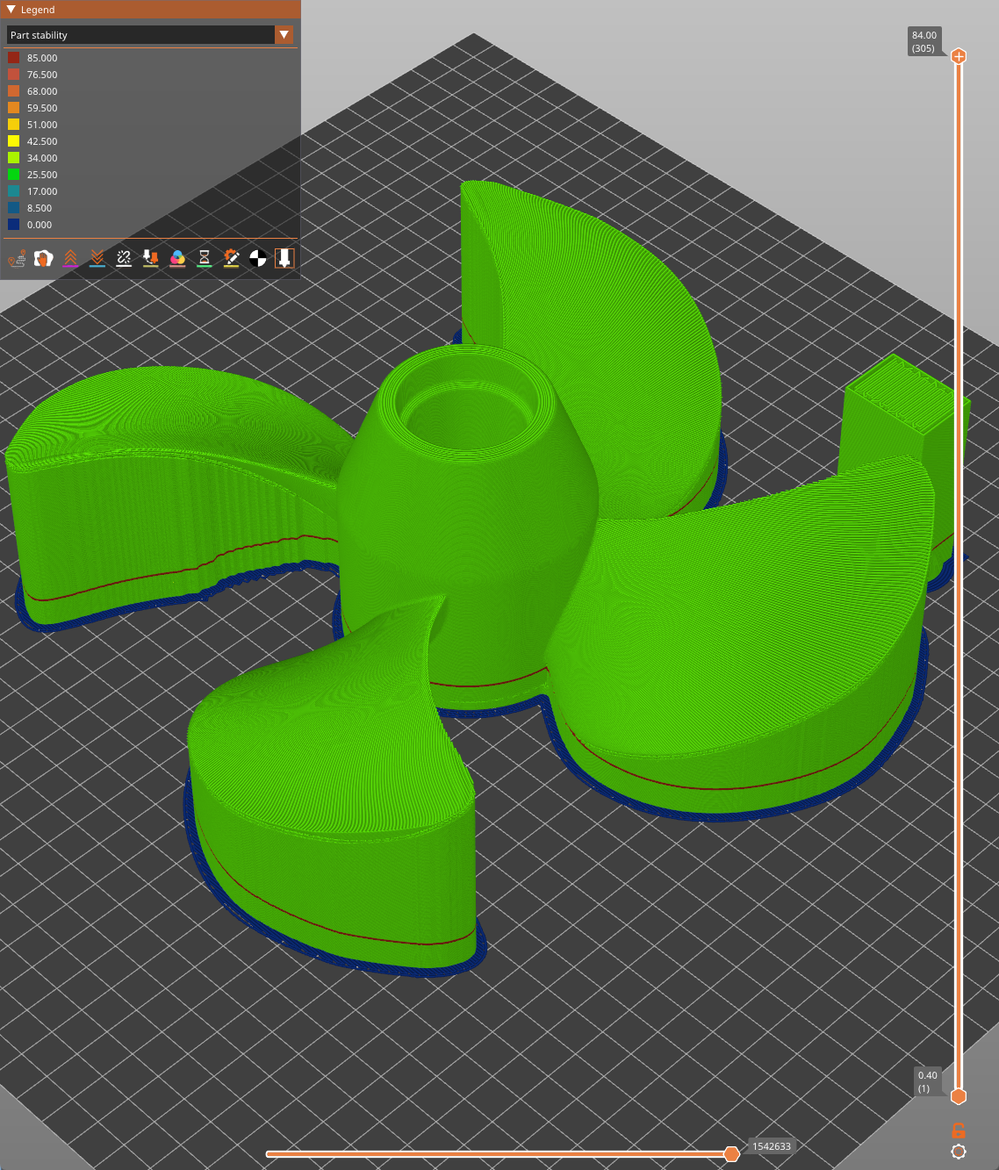Image resolution: width=999 pixels, height=1170 pixels.
Task: Show deretractions with down-chevrons icon
Action: (97, 258)
